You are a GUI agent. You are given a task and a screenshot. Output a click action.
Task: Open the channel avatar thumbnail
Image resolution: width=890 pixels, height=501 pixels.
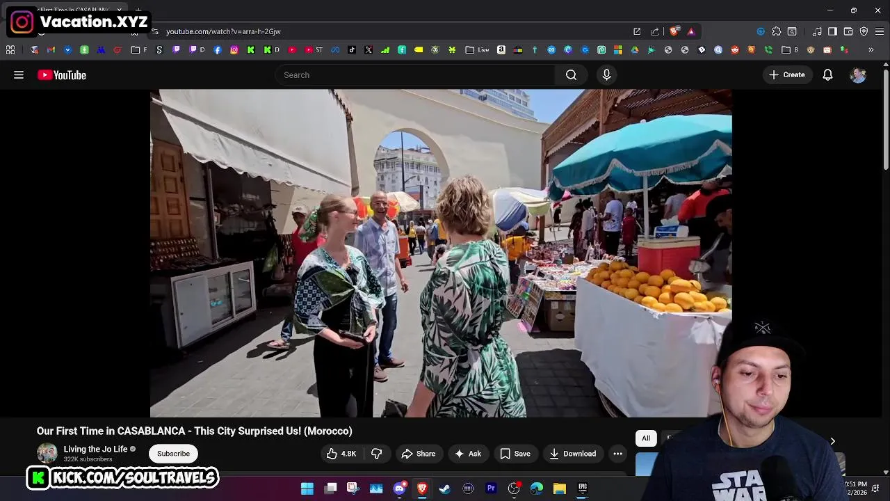[47, 454]
